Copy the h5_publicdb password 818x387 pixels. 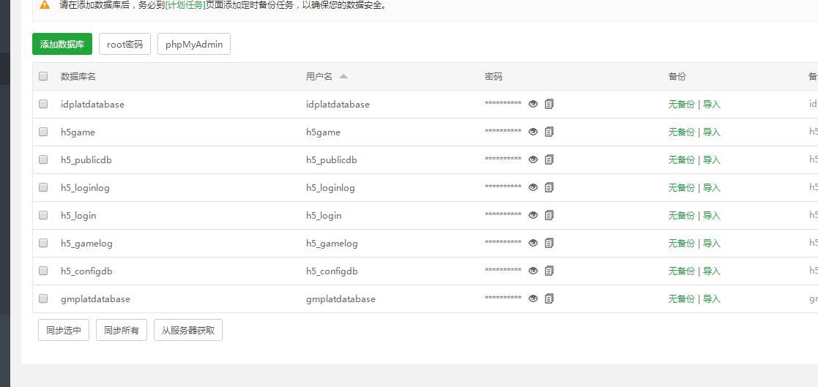point(549,159)
